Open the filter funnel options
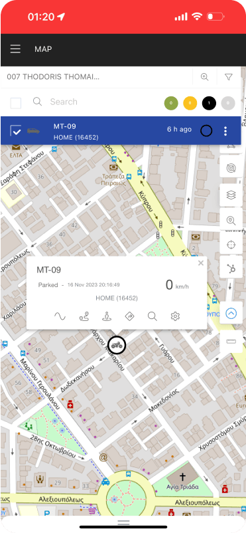 (x=229, y=77)
